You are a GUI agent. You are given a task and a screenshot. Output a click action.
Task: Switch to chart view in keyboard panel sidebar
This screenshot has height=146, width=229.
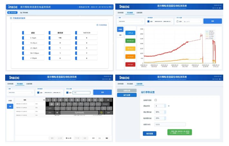pyautogui.click(x=10, y=101)
